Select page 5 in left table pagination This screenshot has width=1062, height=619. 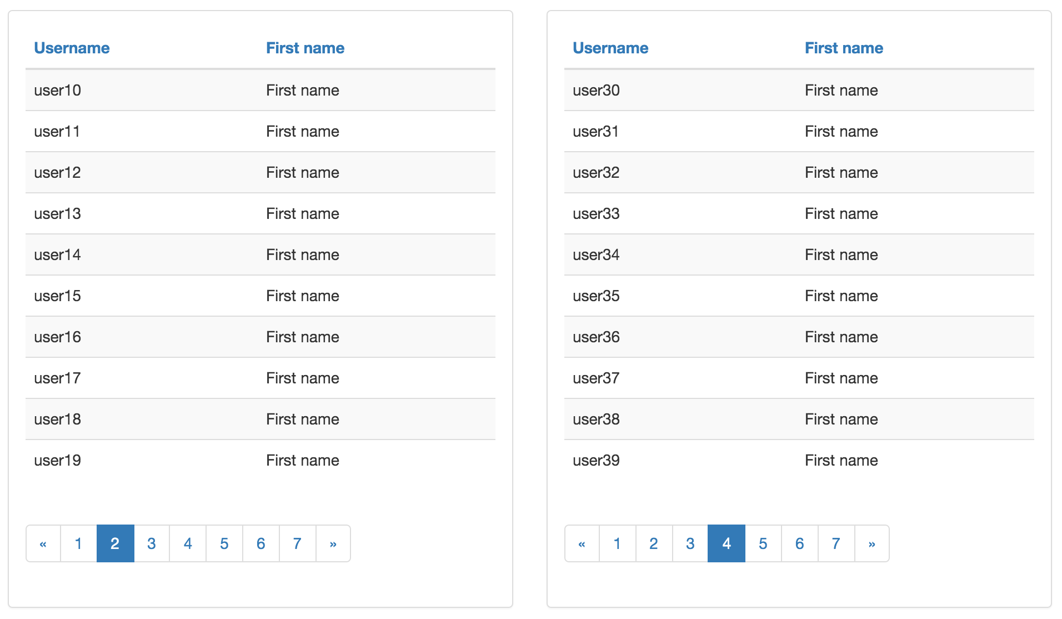point(224,543)
